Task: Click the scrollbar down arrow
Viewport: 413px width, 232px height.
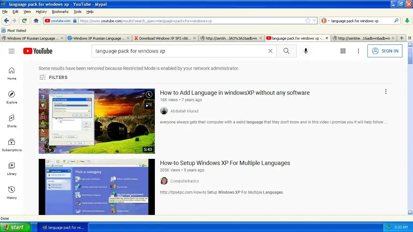Action: tap(410, 212)
